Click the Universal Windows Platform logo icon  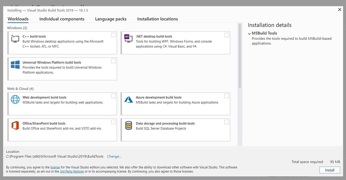(15, 65)
